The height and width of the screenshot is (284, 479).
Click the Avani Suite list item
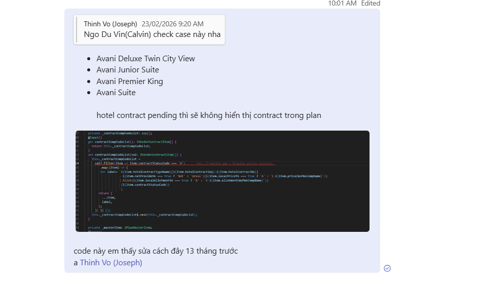point(116,93)
